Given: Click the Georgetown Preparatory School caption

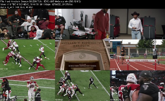Looking at the screenshot, I should tap(82, 66).
